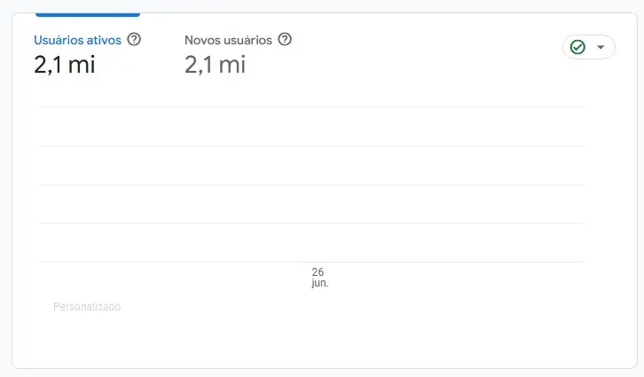The height and width of the screenshot is (377, 644).
Task: Click the 2,1 mi value under Novos usuários
Action: tap(216, 65)
